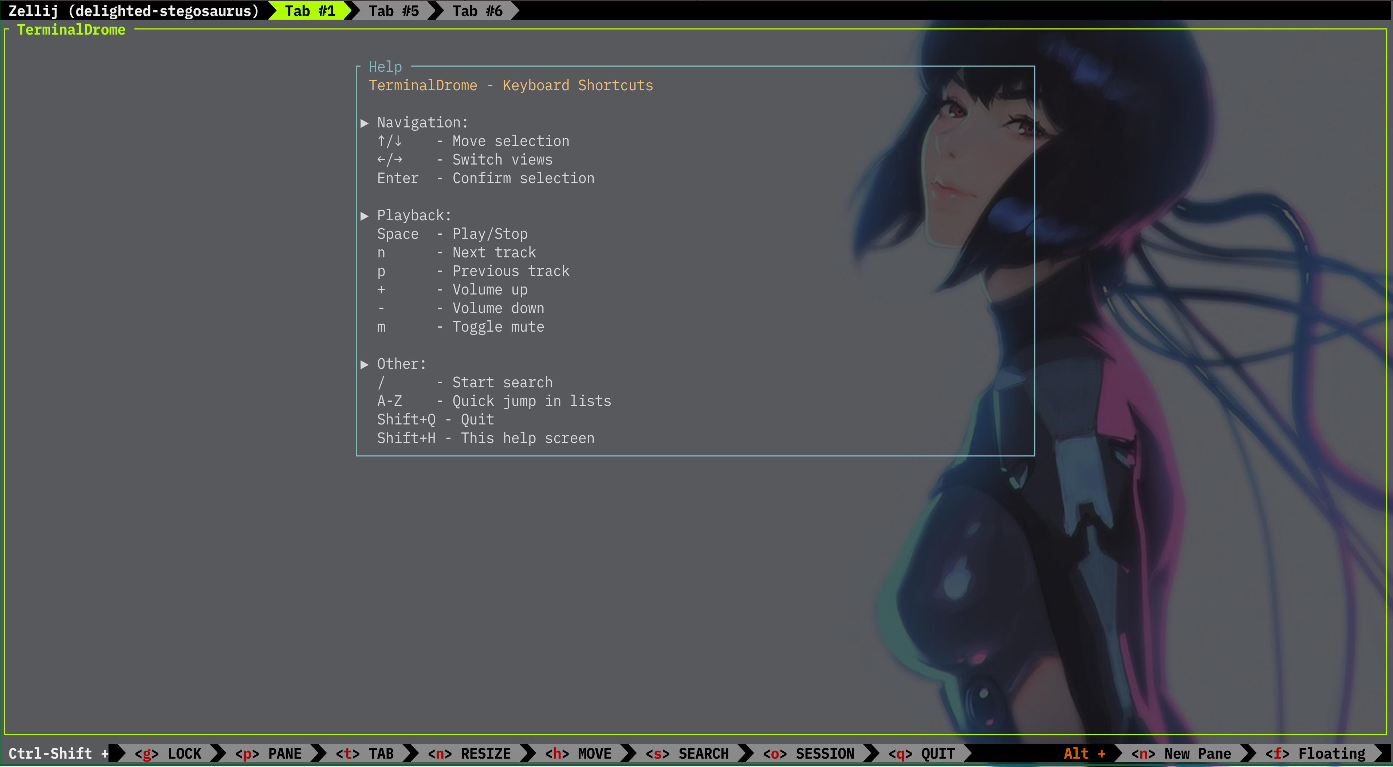Collapse the Playback section triangle

click(365, 216)
